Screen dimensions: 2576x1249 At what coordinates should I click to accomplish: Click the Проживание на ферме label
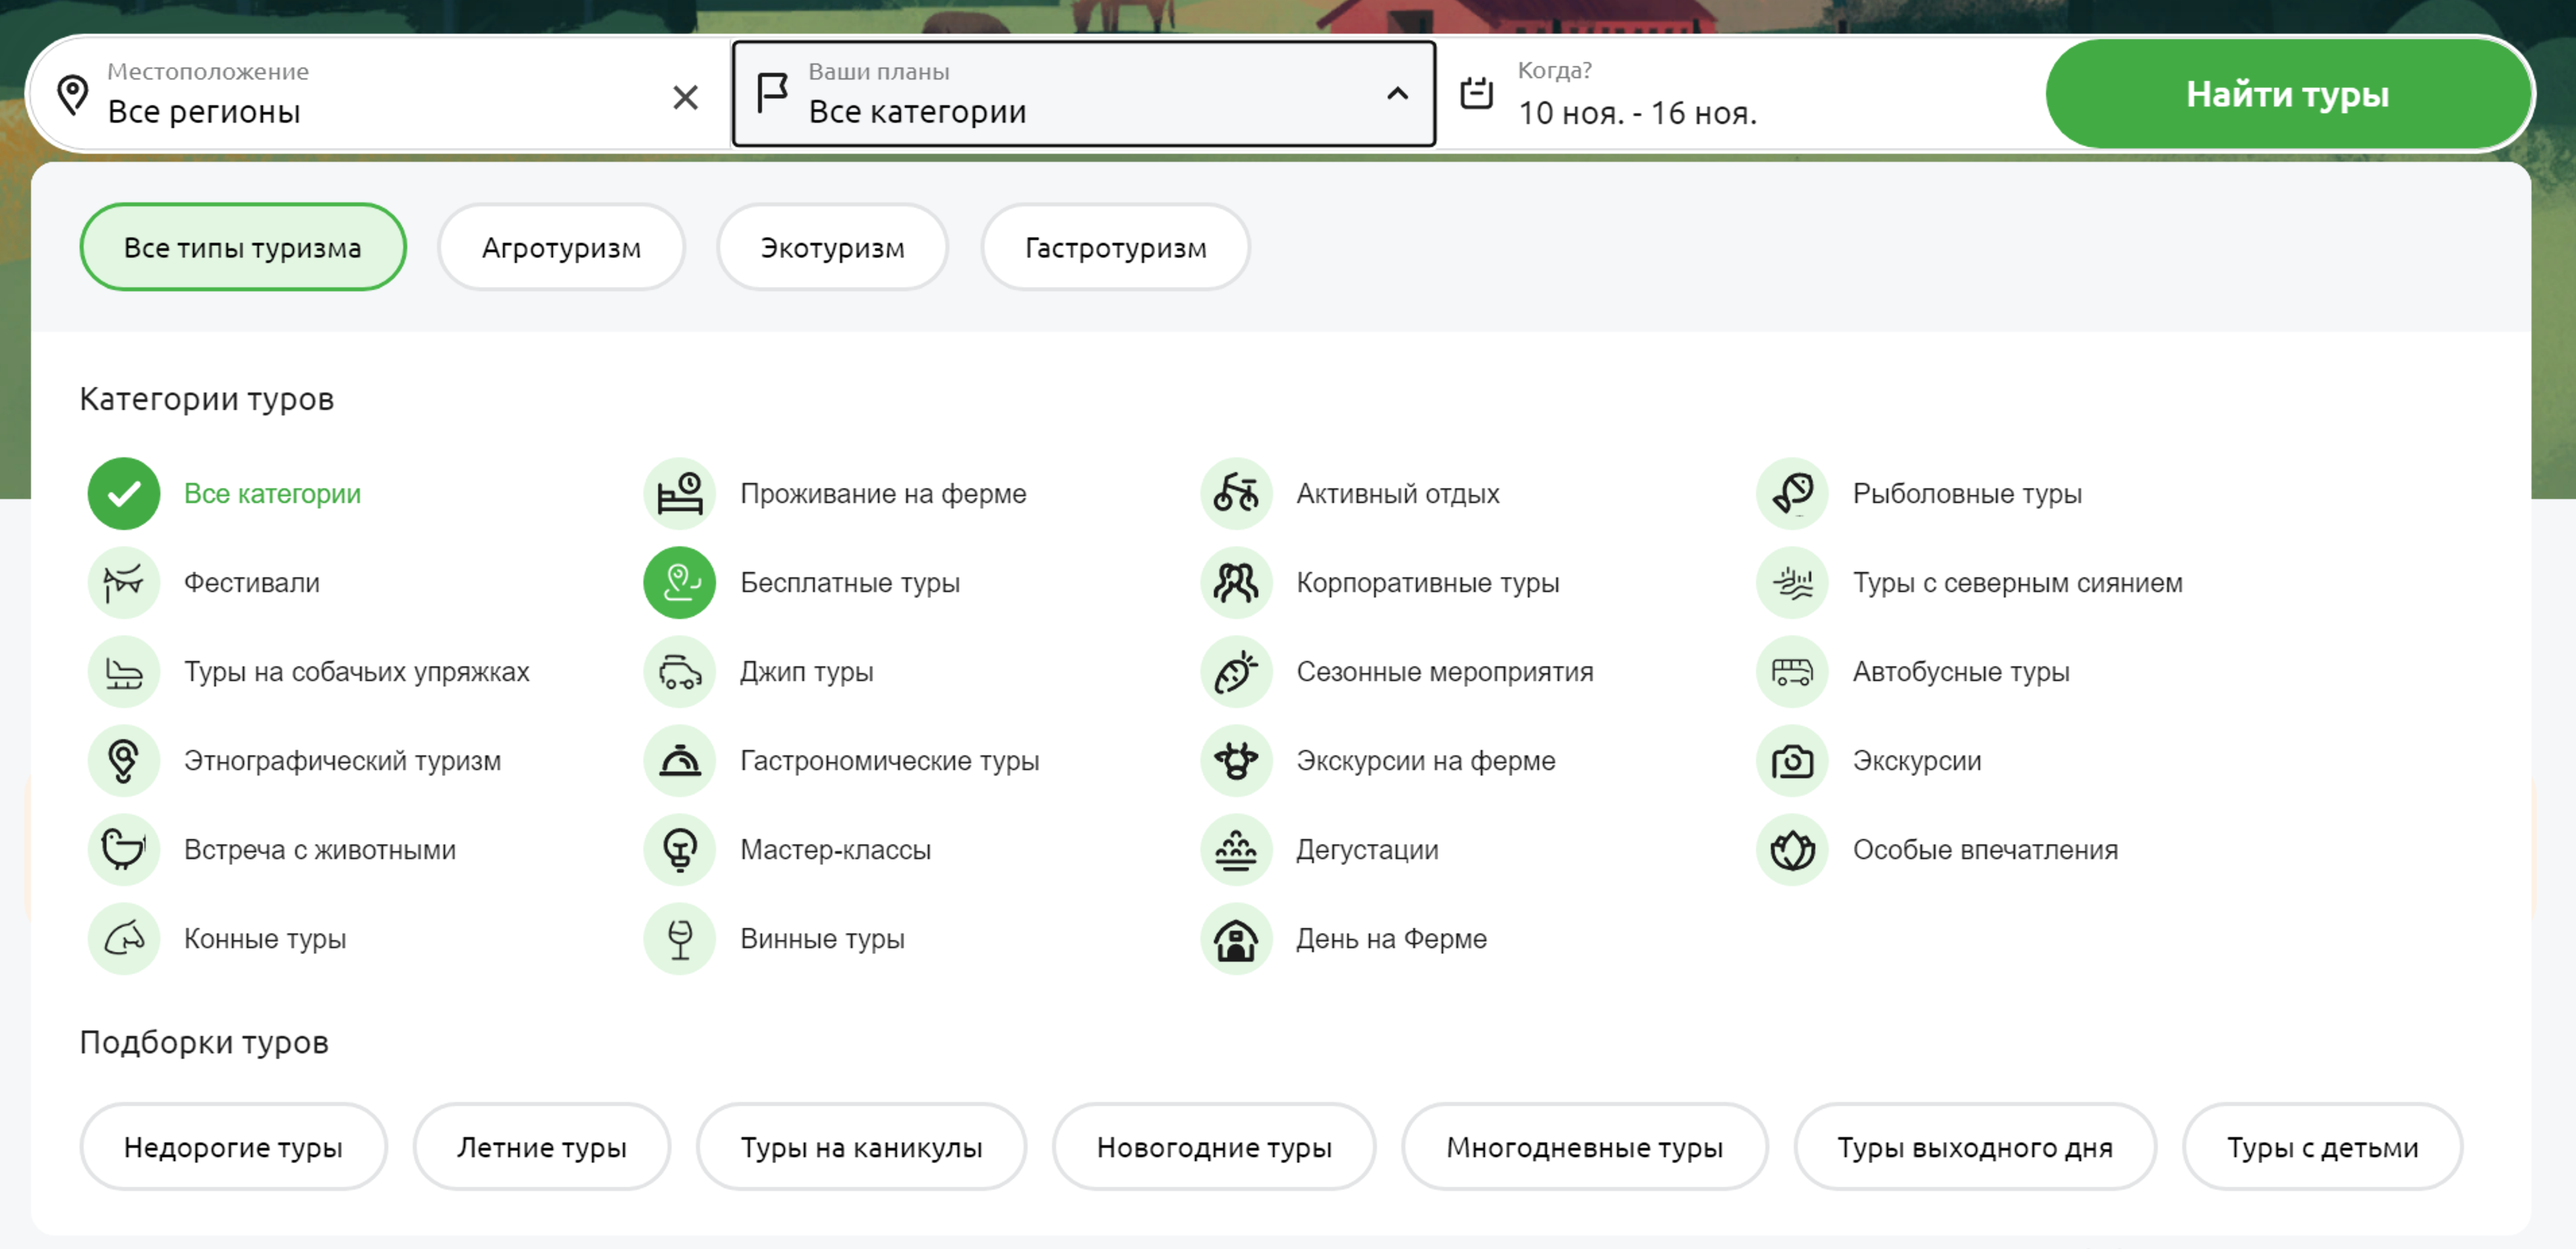pyautogui.click(x=883, y=493)
